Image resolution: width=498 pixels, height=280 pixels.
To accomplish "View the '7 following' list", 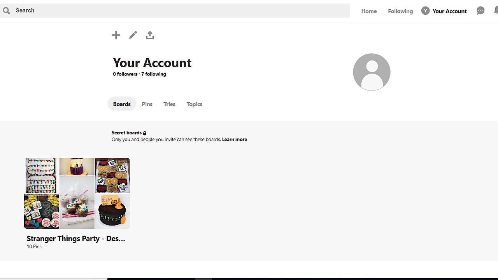I will point(154,74).
